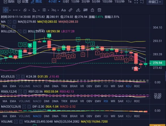Select the crosshair cursor tool
The image size is (166, 126).
[x=6, y=10]
